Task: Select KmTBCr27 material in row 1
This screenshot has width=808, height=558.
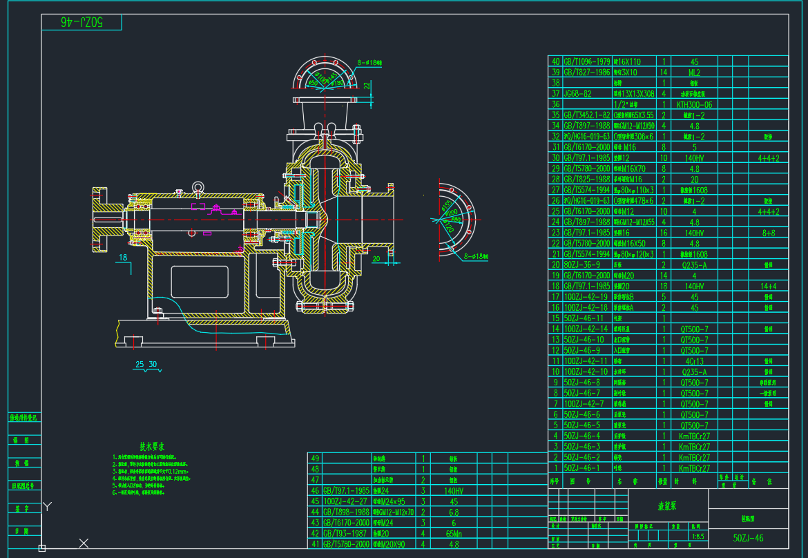Action: click(x=694, y=468)
